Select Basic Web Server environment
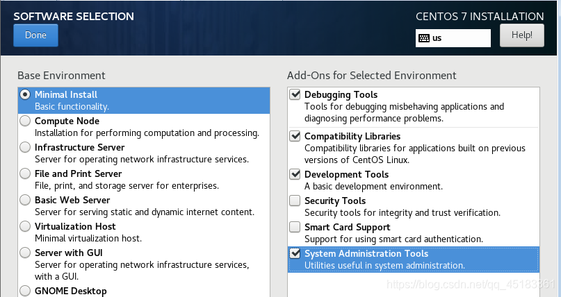The height and width of the screenshot is (297, 561). click(x=26, y=200)
